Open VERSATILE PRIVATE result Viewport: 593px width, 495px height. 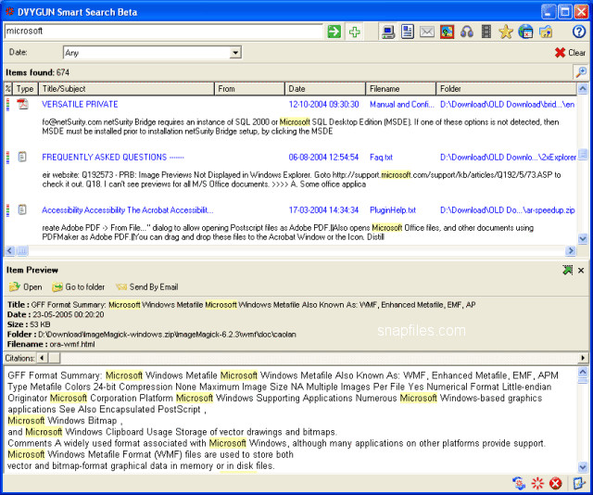pos(80,104)
